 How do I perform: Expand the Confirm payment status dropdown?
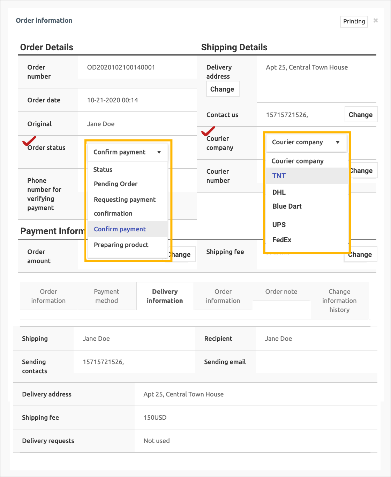point(127,152)
